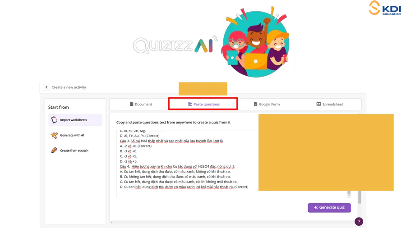Screen dimensions: 406x228
Task: Click the back arrow beside Create a new activity
Action: [x=46, y=87]
